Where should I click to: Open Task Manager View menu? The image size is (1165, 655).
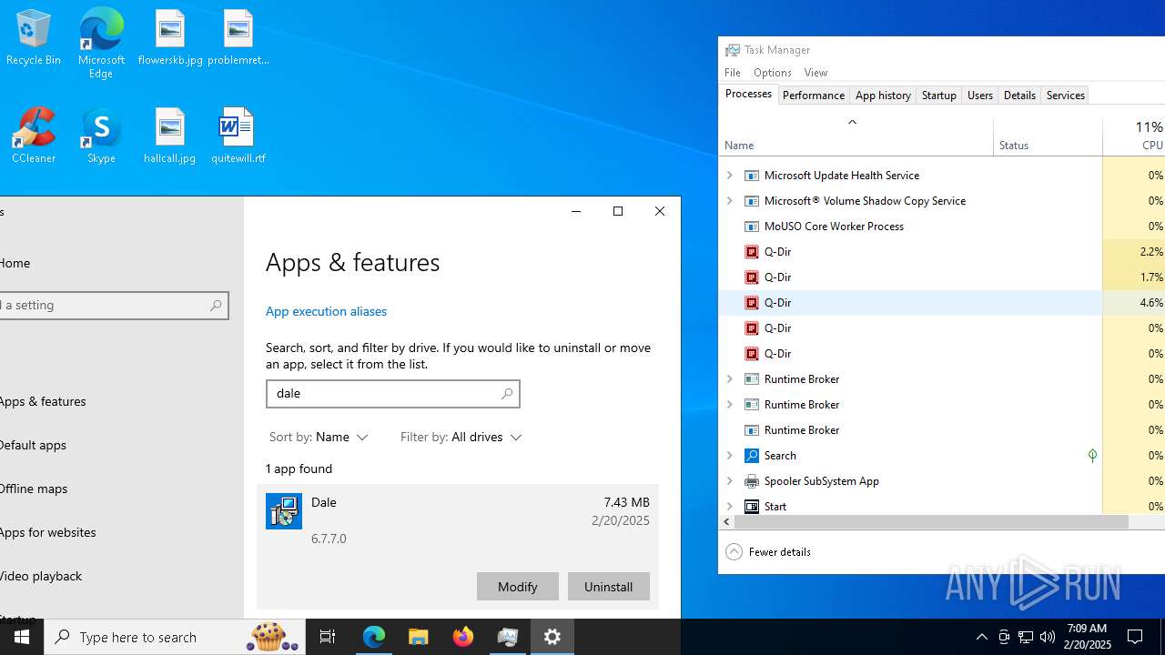(815, 73)
